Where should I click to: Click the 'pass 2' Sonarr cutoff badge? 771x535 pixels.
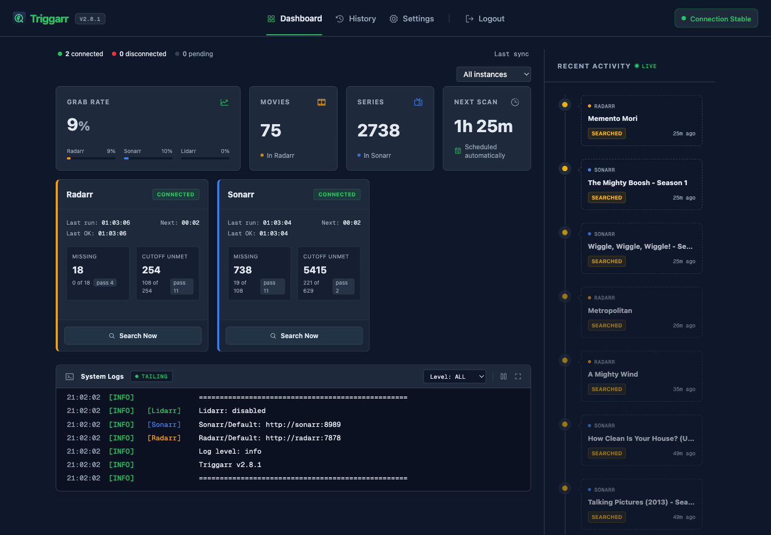pos(343,287)
